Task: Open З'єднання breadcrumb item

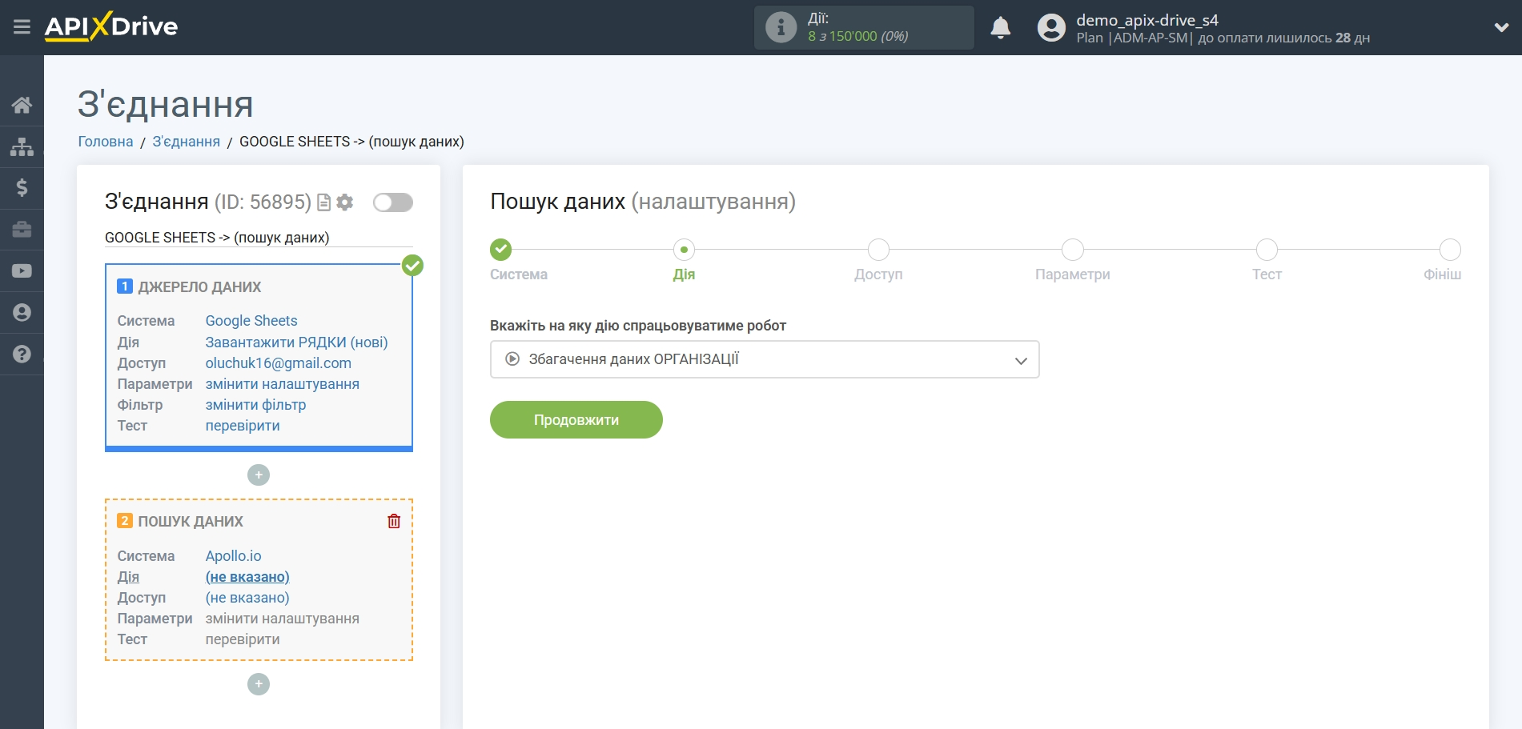Action: (186, 141)
